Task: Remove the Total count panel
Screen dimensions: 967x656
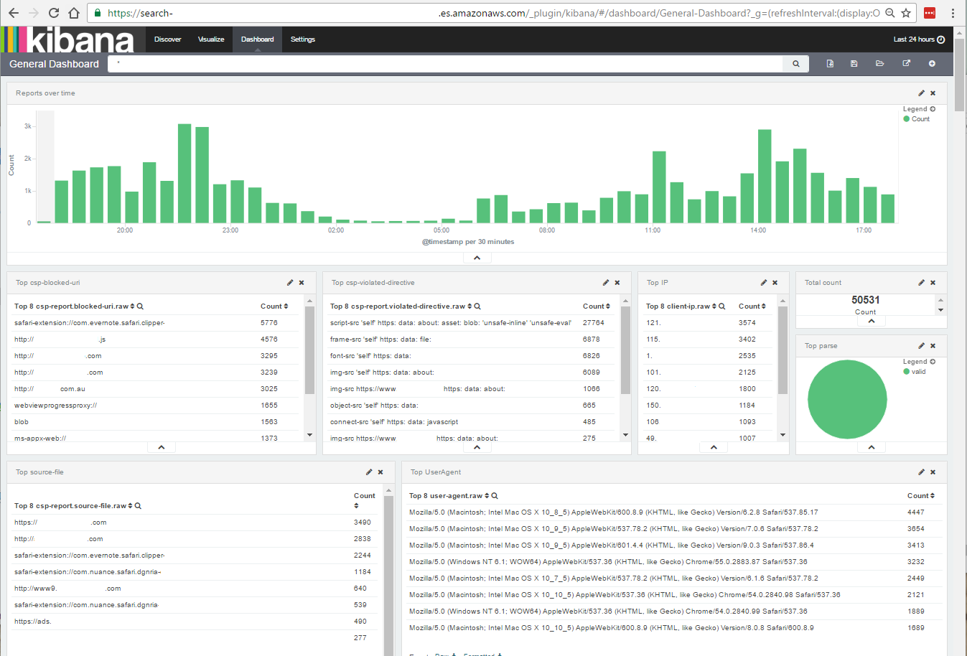Action: click(x=933, y=283)
